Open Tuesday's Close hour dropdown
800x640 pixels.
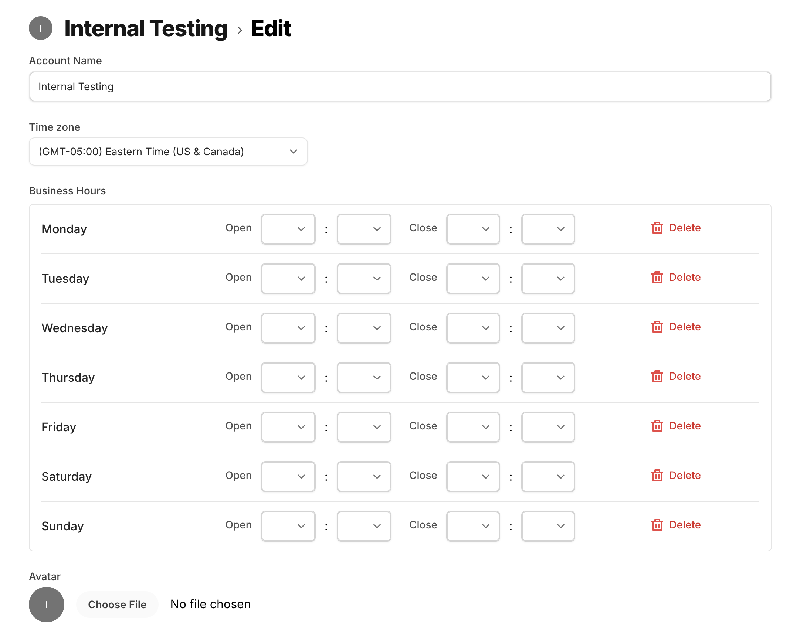pos(473,279)
